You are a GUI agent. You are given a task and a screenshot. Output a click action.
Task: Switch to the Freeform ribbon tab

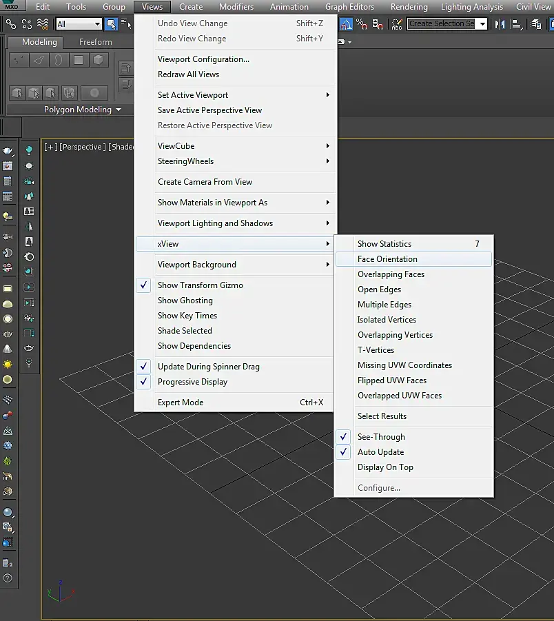pos(96,42)
